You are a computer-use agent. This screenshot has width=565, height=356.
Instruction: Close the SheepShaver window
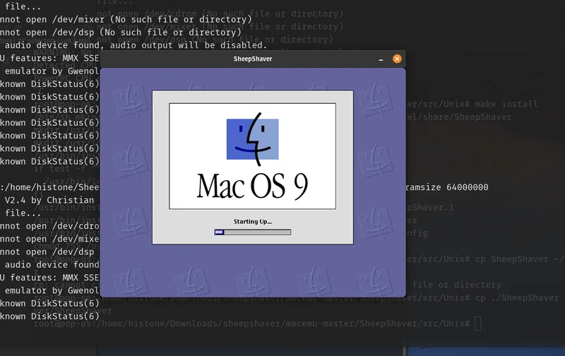[x=397, y=59]
